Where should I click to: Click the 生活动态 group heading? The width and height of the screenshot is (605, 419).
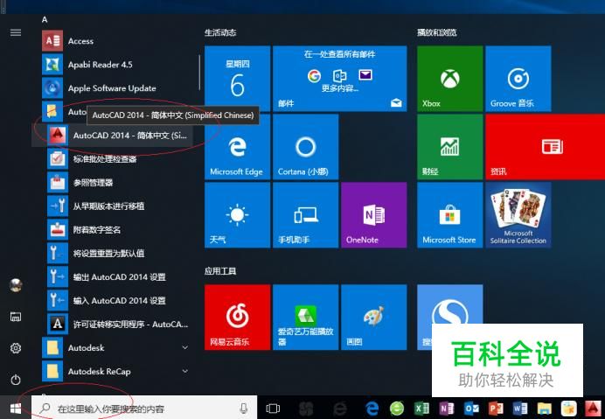pos(220,32)
